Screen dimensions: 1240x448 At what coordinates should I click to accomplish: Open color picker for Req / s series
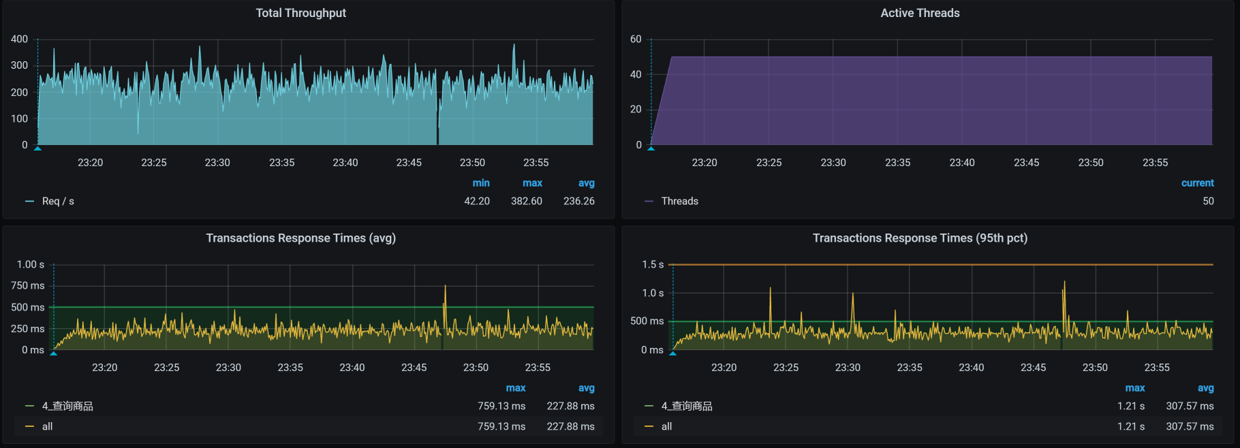pyautogui.click(x=29, y=202)
